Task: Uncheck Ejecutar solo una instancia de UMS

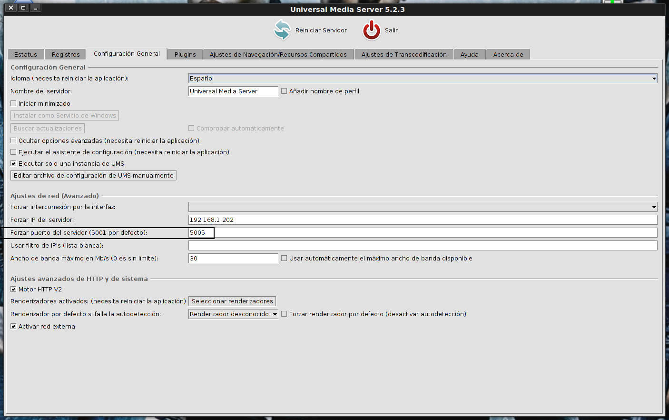Action: pyautogui.click(x=13, y=163)
